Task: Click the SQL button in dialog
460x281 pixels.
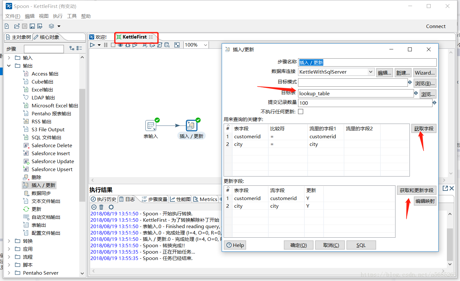Action: coord(361,245)
